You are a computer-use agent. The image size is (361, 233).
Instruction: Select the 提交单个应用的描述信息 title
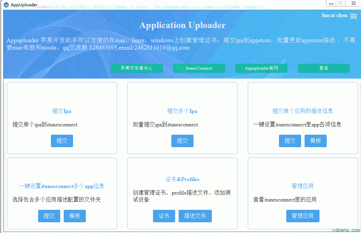pyautogui.click(x=303, y=111)
